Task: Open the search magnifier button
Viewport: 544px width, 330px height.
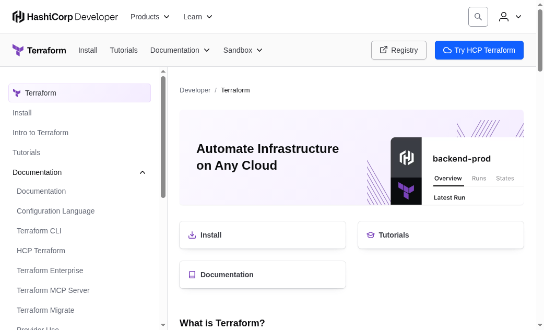Action: [x=478, y=17]
